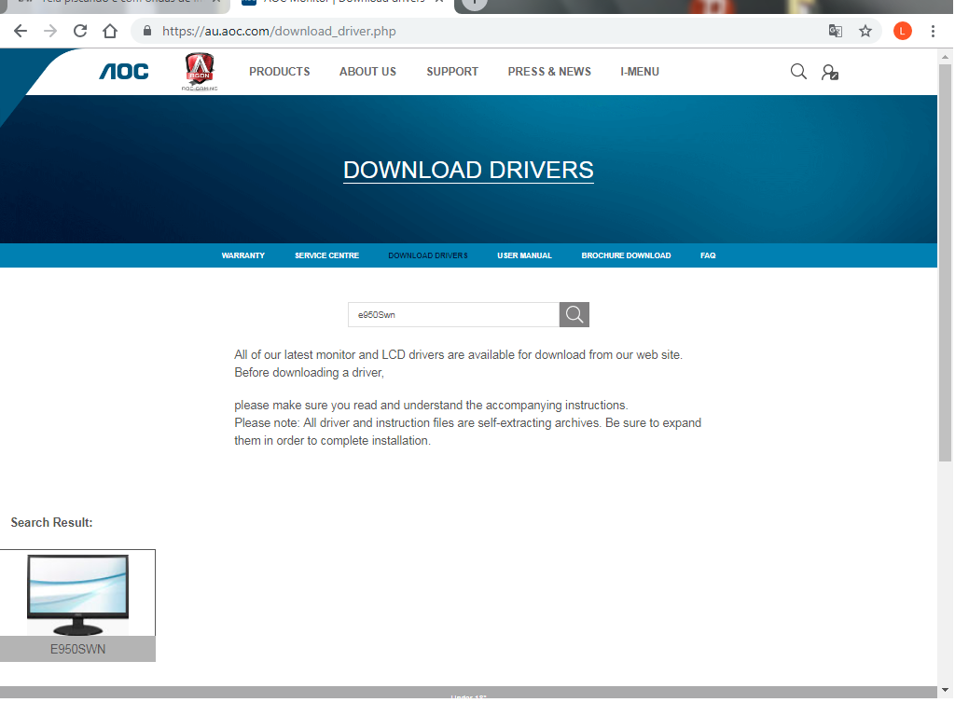The height and width of the screenshot is (716, 955).
Task: Open the I-MENU item
Action: click(x=640, y=72)
